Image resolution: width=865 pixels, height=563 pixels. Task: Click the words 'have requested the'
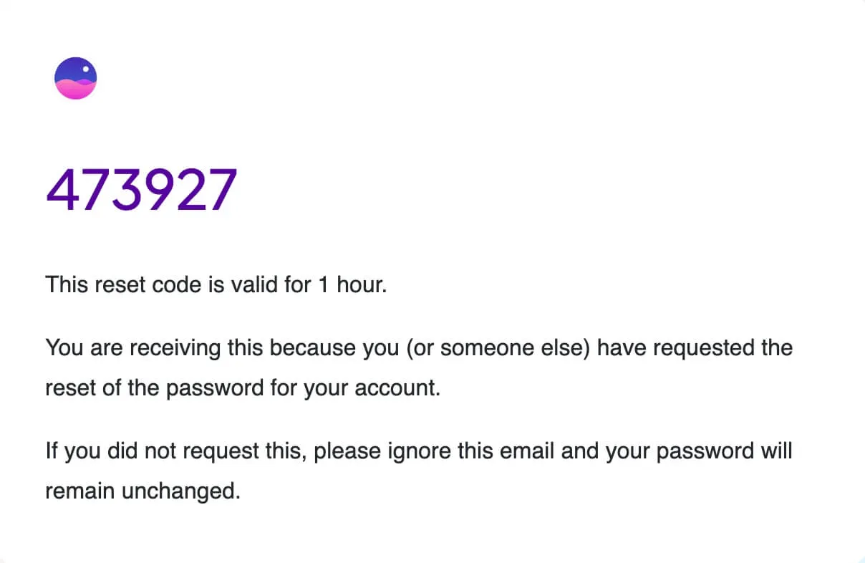tap(695, 349)
